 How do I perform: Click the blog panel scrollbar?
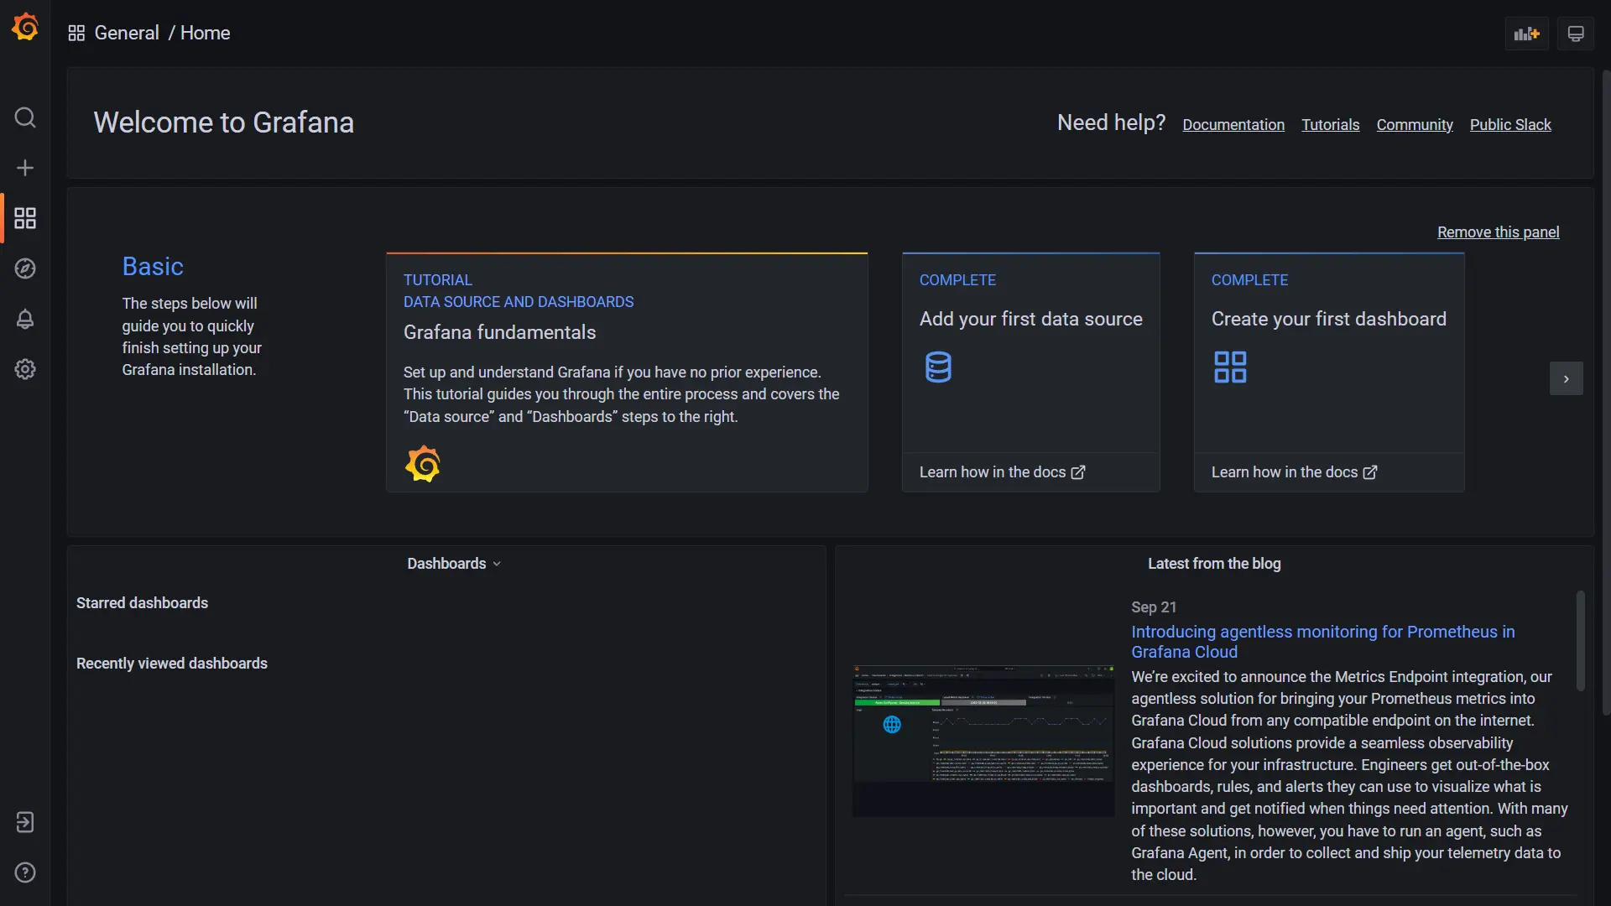point(1581,641)
